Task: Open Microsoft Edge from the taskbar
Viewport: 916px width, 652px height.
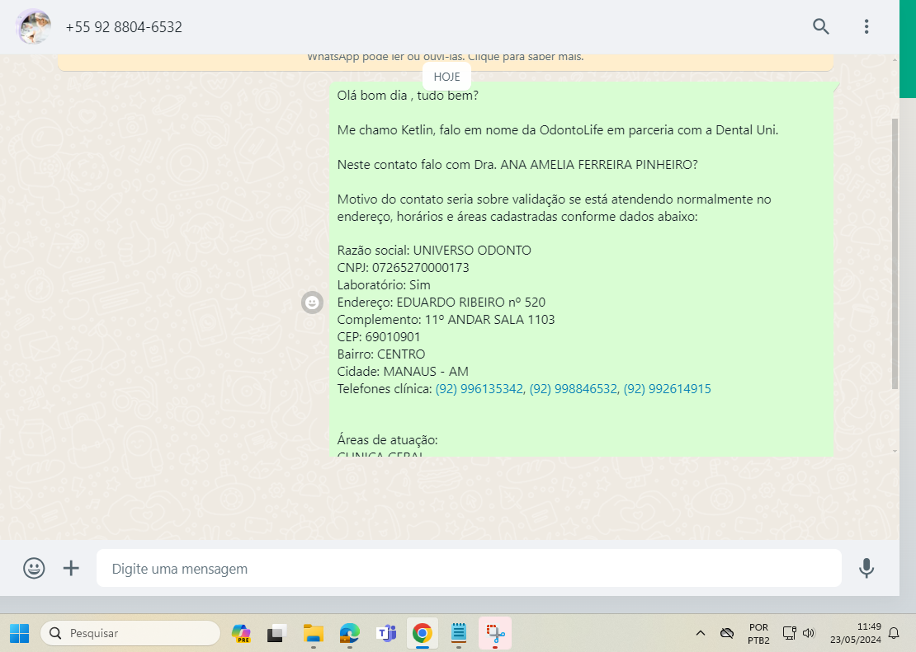Action: point(349,633)
